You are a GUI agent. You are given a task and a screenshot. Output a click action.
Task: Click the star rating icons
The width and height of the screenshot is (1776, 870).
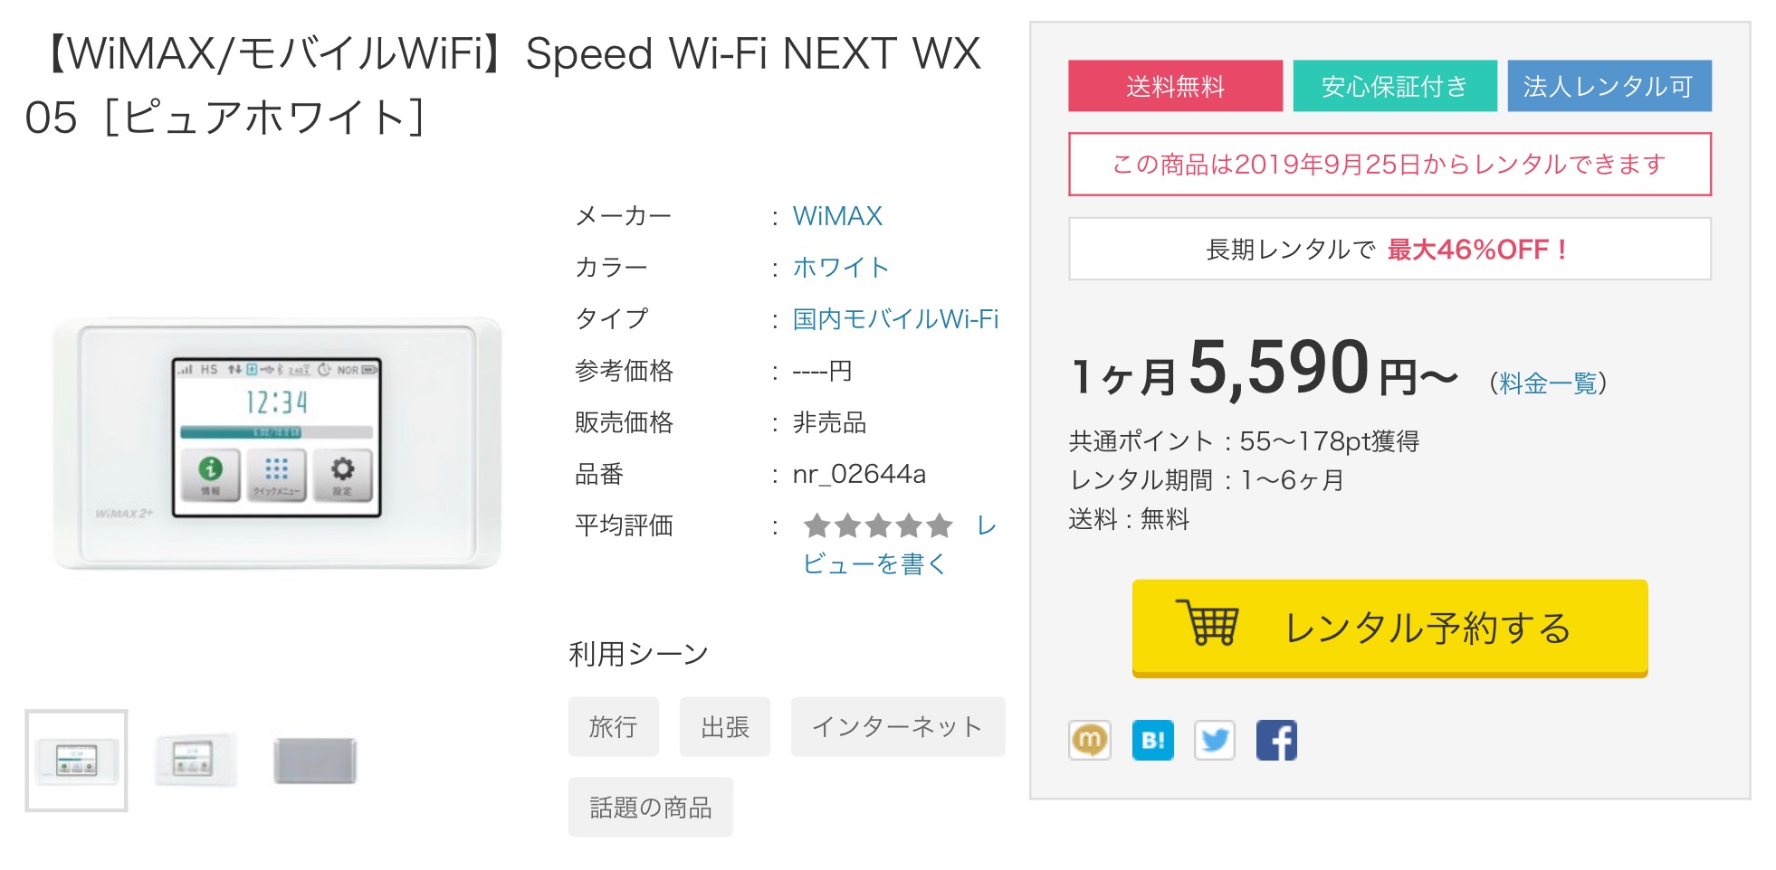[x=878, y=525]
